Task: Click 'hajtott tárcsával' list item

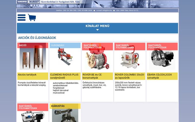Action: (61, 90)
